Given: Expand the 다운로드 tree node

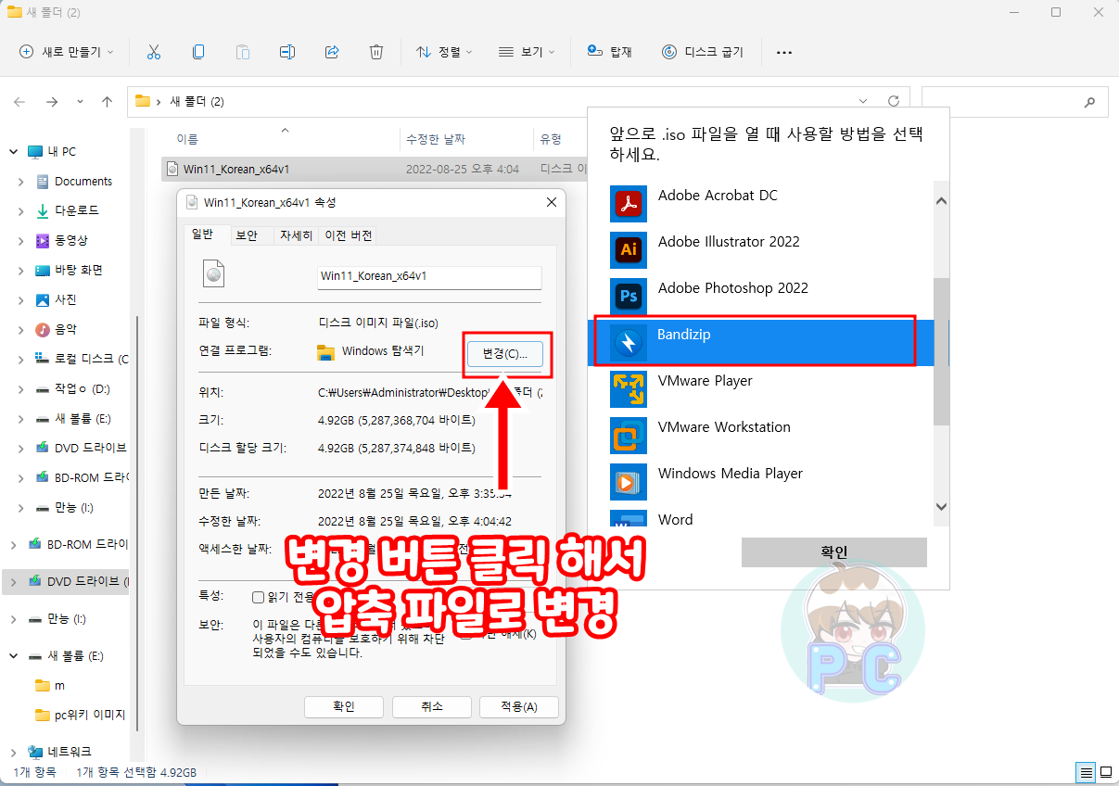Looking at the screenshot, I should 21,211.
